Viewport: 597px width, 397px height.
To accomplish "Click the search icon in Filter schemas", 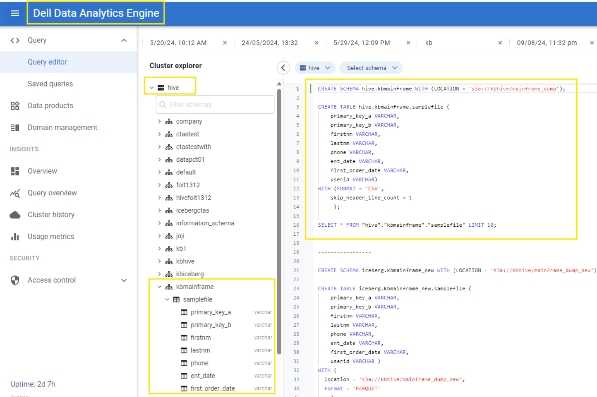I will point(163,105).
